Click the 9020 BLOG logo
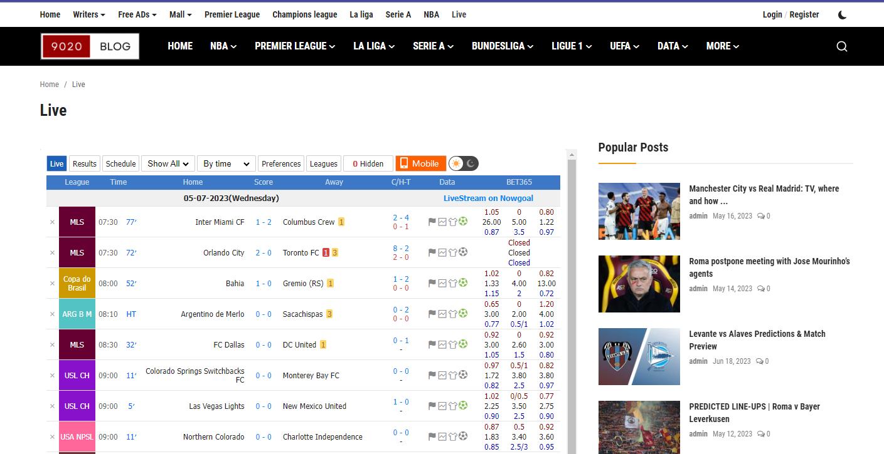The width and height of the screenshot is (884, 454). click(90, 46)
